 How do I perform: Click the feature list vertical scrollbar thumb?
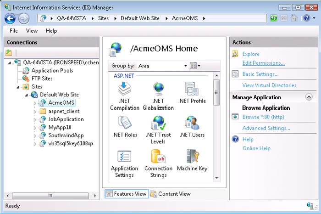[x=216, y=92]
